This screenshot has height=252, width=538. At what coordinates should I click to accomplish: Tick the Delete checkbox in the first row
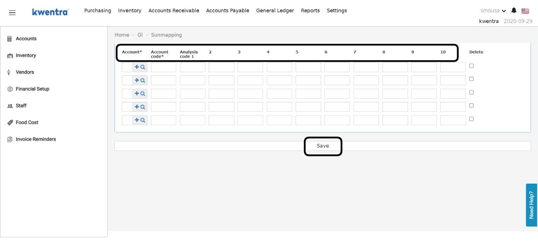[471, 66]
